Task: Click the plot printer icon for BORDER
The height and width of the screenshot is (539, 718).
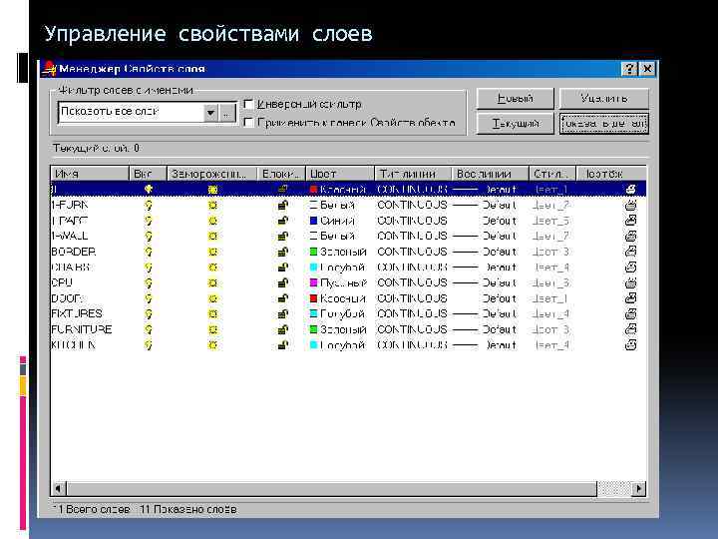Action: [x=630, y=252]
